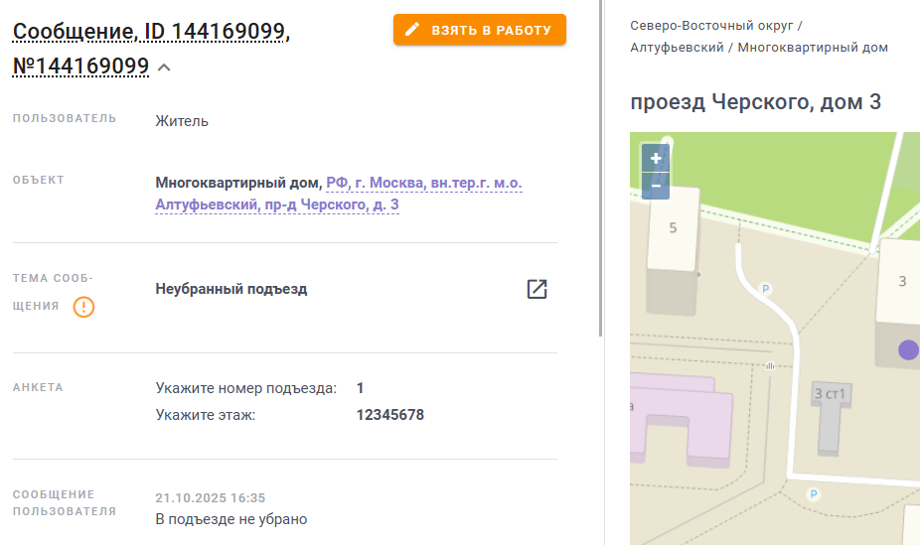The height and width of the screenshot is (545, 920).
Task: Open the address link 'РФ, г. Москва, вн.тер.г. м.о.'
Action: point(423,183)
